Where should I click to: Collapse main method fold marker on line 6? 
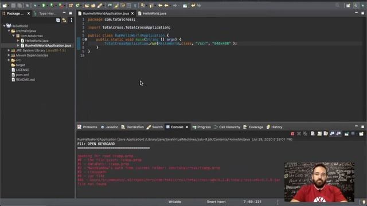coord(86,39)
